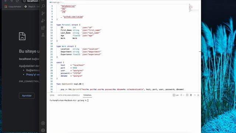This screenshot has width=236, height=133.
Task: Click the "github.com/lib/pq" import link
Action: tap(73, 17)
